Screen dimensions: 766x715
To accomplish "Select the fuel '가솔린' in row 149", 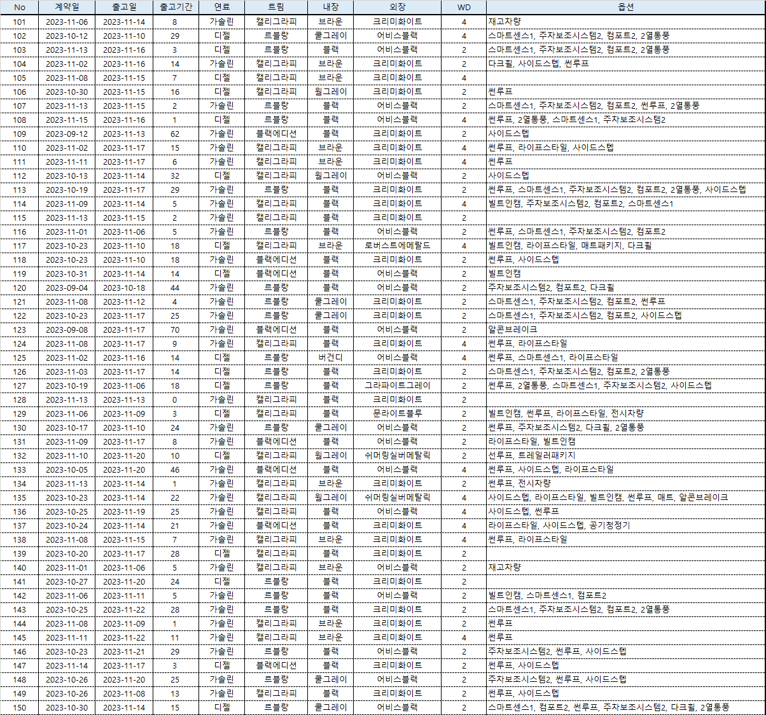I will pos(222,693).
